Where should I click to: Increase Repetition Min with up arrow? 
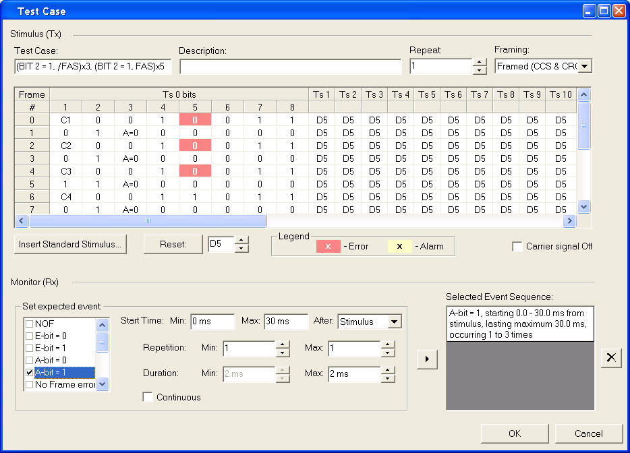click(x=283, y=344)
